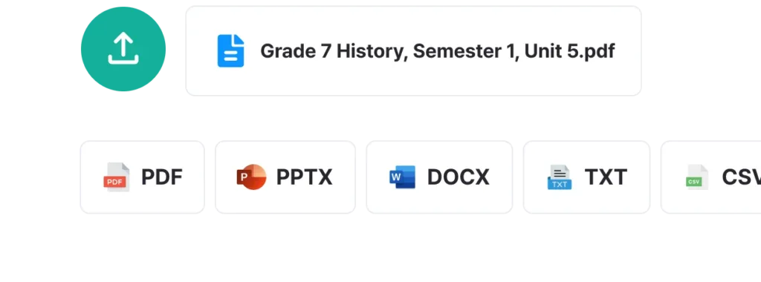Click the green upload circle button
Image resolution: width=761 pixels, height=282 pixels.
coord(123,49)
